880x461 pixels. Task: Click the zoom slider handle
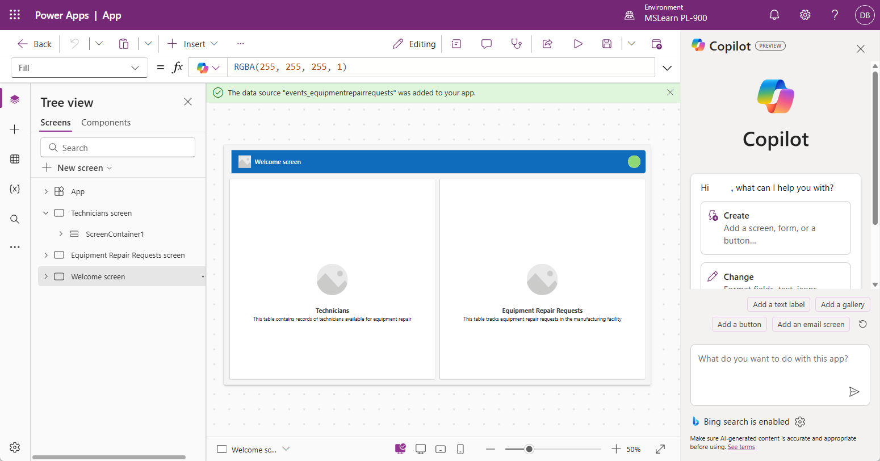coord(529,449)
